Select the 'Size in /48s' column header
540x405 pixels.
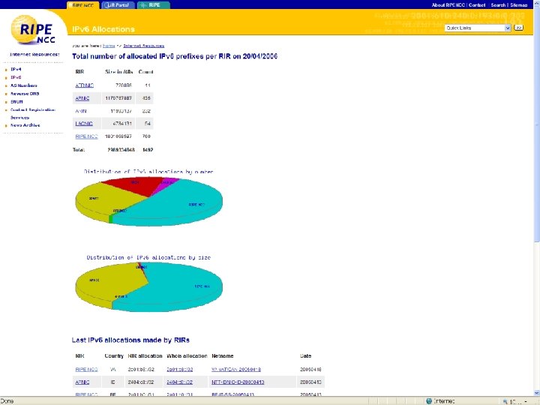(x=118, y=72)
